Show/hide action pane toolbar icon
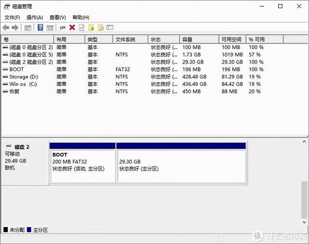Image resolution: width=309 pixels, height=244 pixels. point(50,28)
